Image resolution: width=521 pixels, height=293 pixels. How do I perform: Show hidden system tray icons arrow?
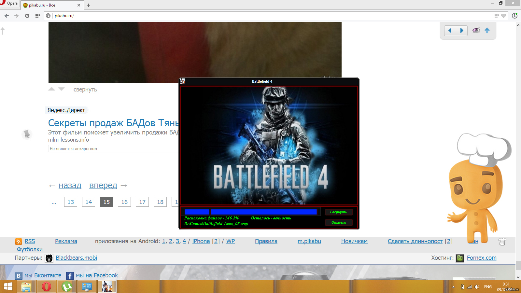pyautogui.click(x=453, y=287)
